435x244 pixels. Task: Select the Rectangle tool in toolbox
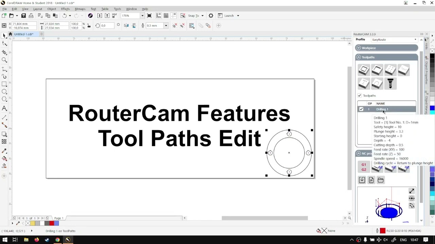pos(4,84)
